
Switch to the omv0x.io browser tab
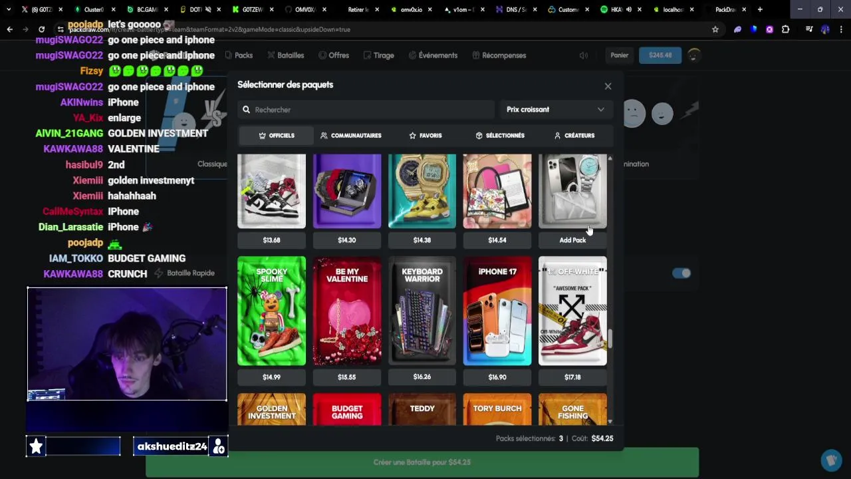(410, 9)
